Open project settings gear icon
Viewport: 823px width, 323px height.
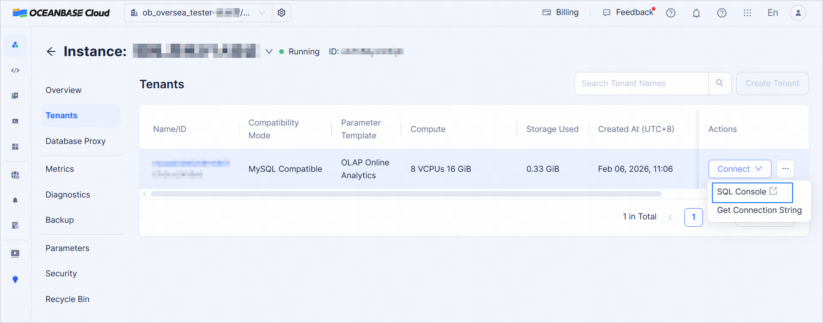[281, 13]
